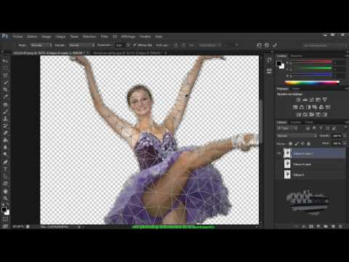The width and height of the screenshot is (349, 262).
Task: Open the Calque menu
Action: pyautogui.click(x=60, y=36)
